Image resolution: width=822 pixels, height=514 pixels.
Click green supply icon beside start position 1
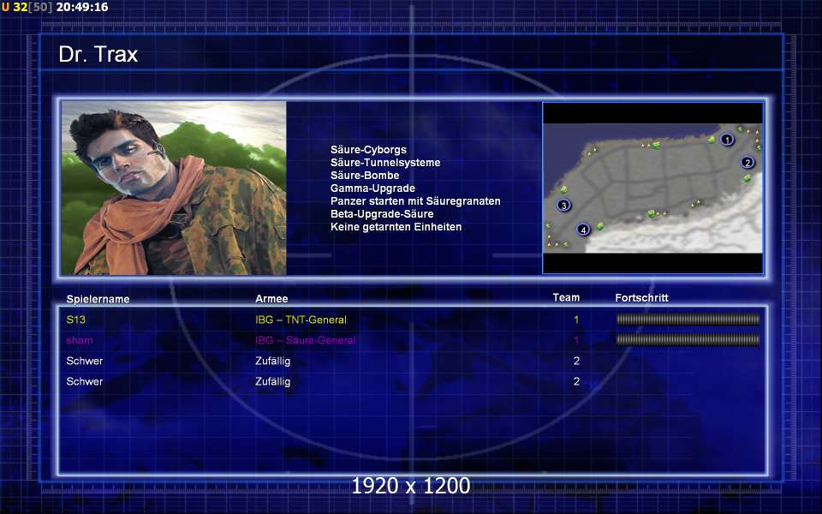pyautogui.click(x=712, y=140)
